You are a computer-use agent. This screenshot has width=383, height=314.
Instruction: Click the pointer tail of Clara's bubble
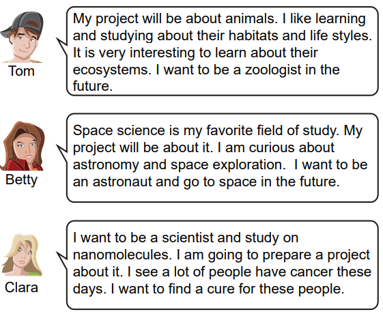[x=62, y=259]
